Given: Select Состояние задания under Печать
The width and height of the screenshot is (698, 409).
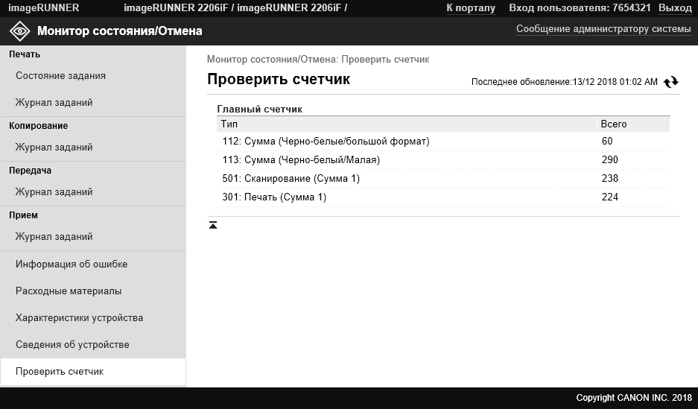Looking at the screenshot, I should click(60, 76).
